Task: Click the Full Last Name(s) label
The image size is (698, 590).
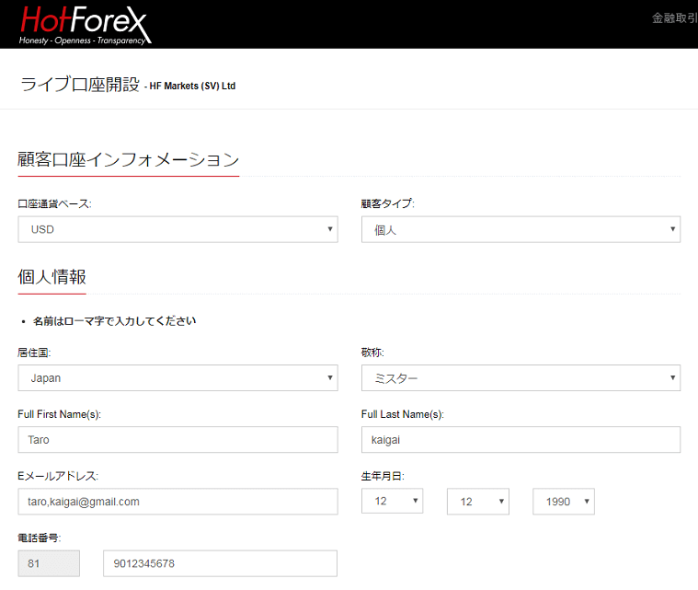Action: point(403,414)
